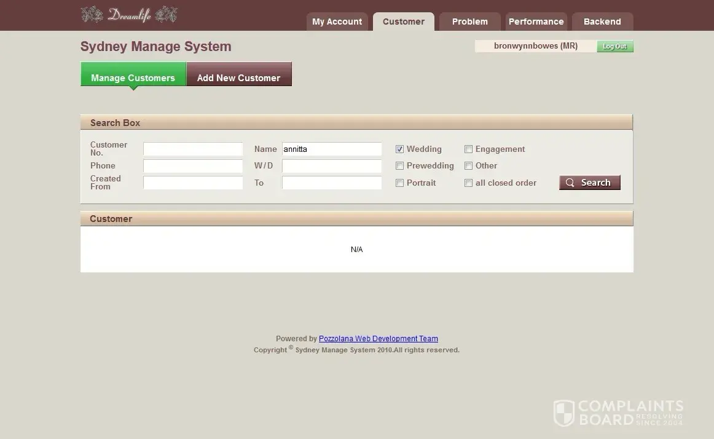Enable the Portrait checkbox

pyautogui.click(x=399, y=183)
